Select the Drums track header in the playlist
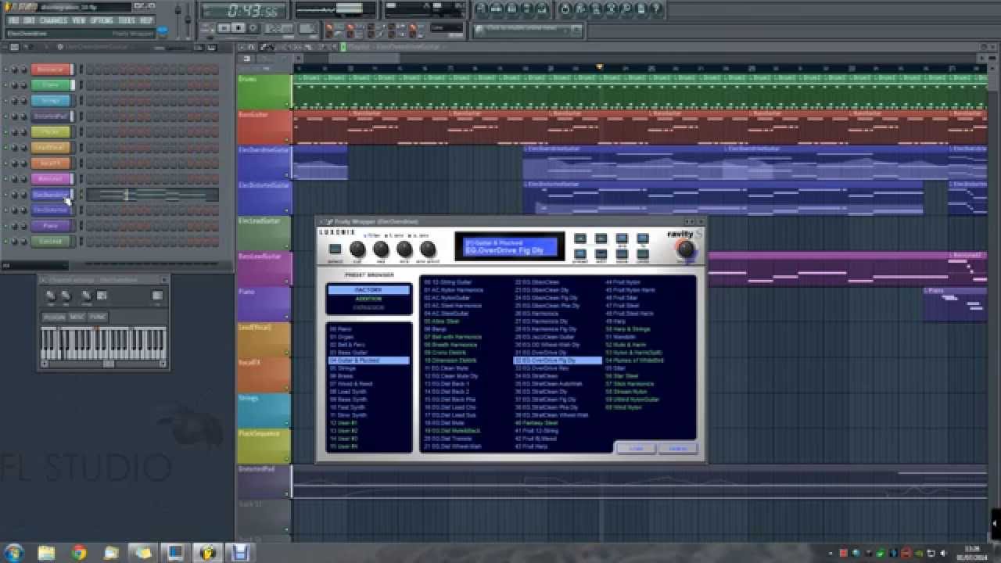Screen dimensions: 1001x563 tap(264, 91)
